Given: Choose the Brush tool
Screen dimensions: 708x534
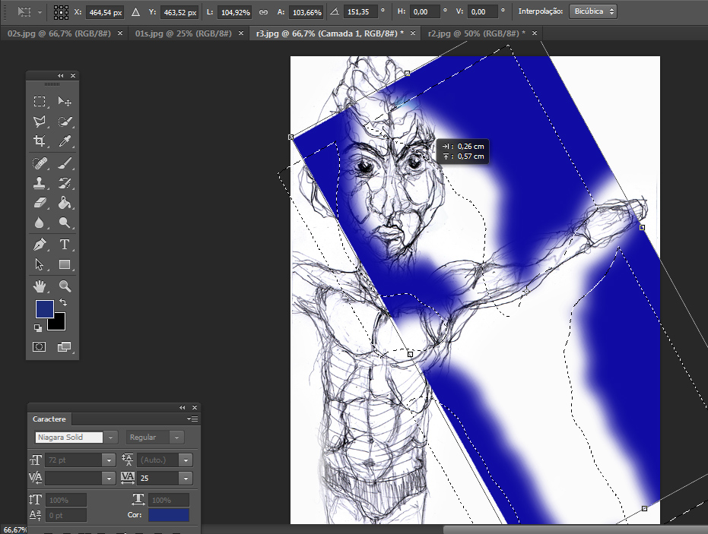Looking at the screenshot, I should point(65,163).
